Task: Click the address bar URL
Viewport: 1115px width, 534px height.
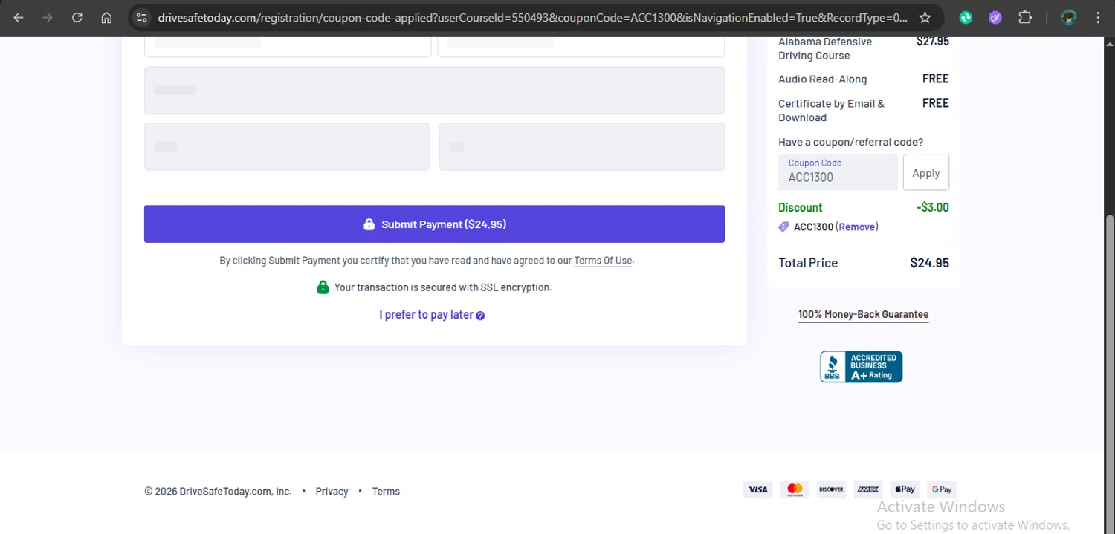Action: tap(532, 18)
